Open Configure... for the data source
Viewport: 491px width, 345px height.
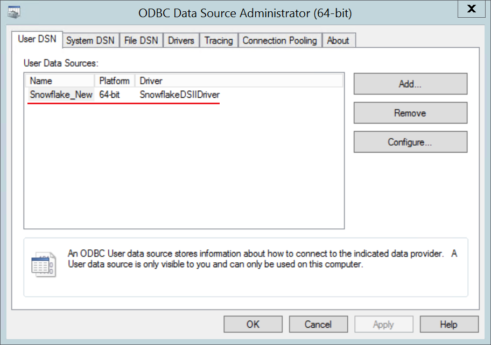tap(410, 142)
